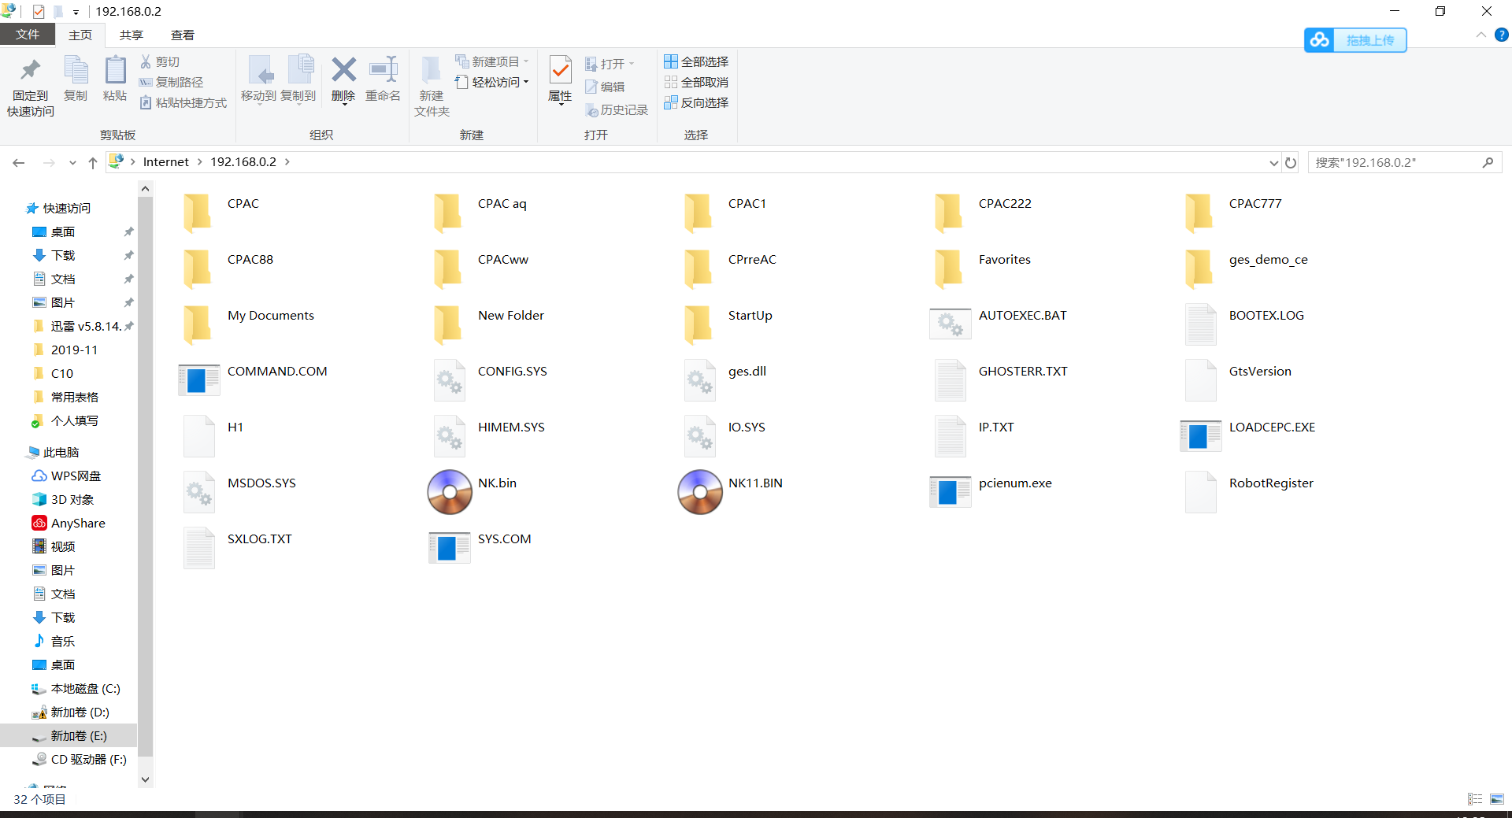Click the Properties (属性) checkmark icon

coord(560,70)
